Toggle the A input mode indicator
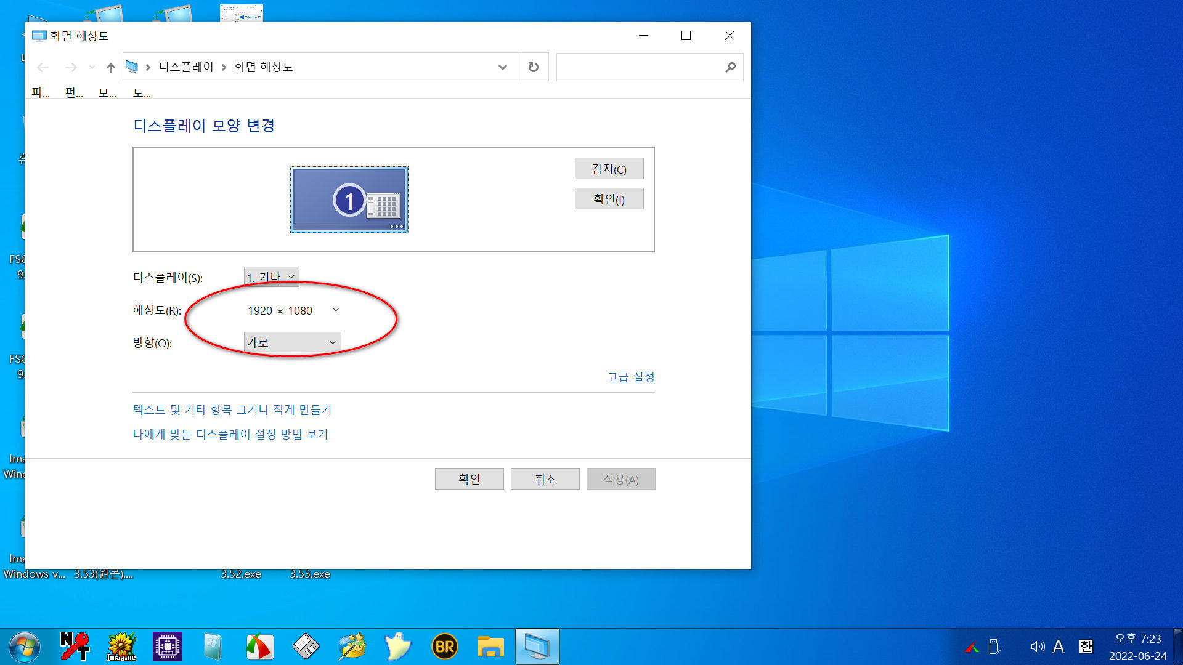This screenshot has height=665, width=1183. [x=1059, y=647]
